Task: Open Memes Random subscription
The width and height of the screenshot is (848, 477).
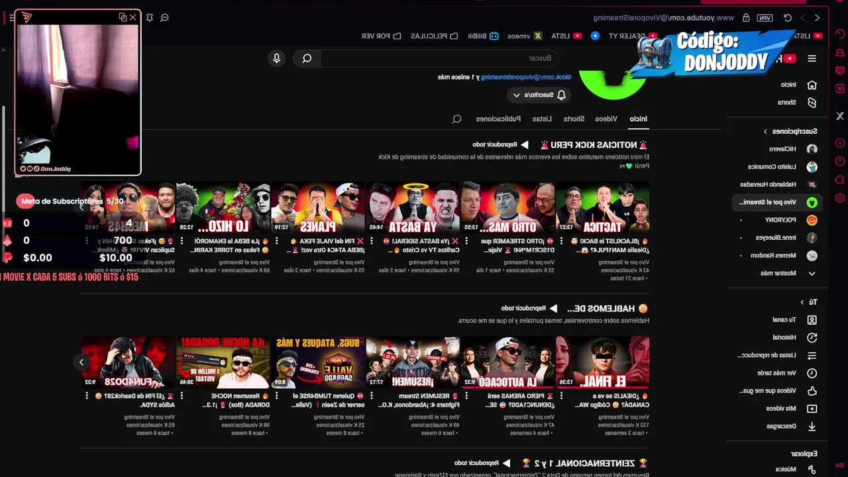Action: (x=784, y=256)
